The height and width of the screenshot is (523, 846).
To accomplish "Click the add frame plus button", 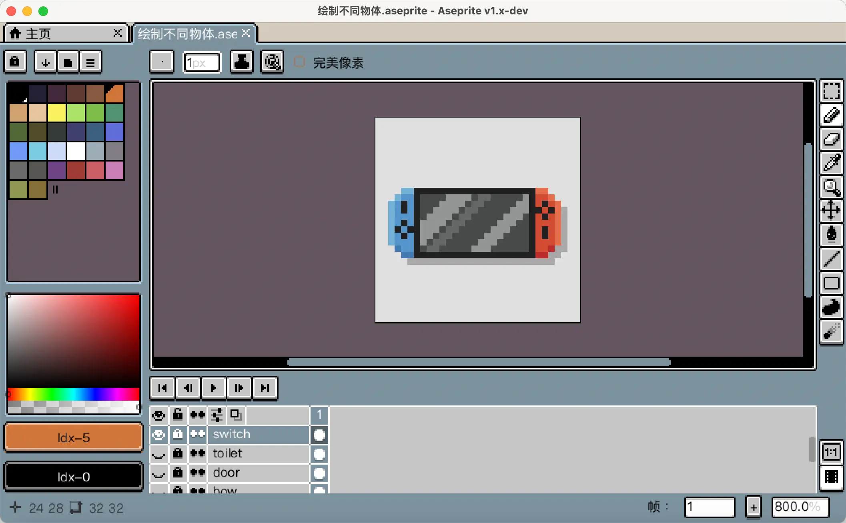I will [x=754, y=507].
